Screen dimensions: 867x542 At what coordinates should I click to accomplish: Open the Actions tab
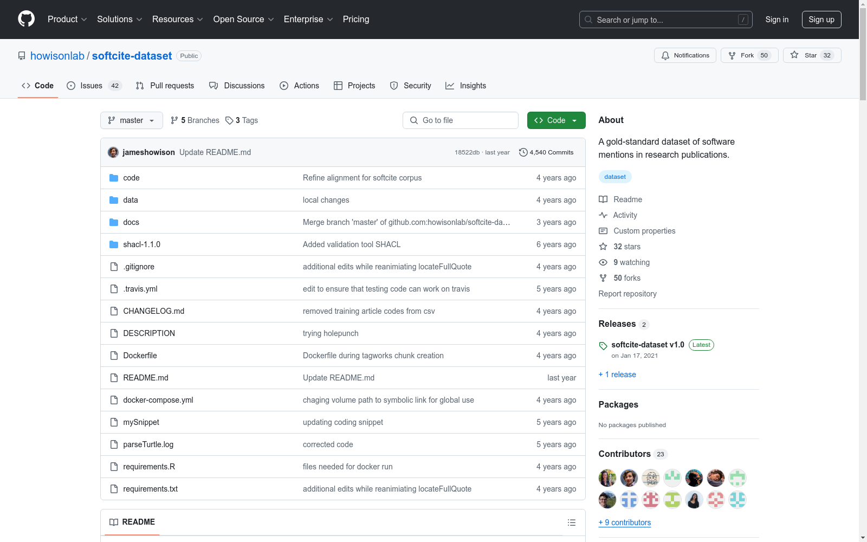[299, 86]
